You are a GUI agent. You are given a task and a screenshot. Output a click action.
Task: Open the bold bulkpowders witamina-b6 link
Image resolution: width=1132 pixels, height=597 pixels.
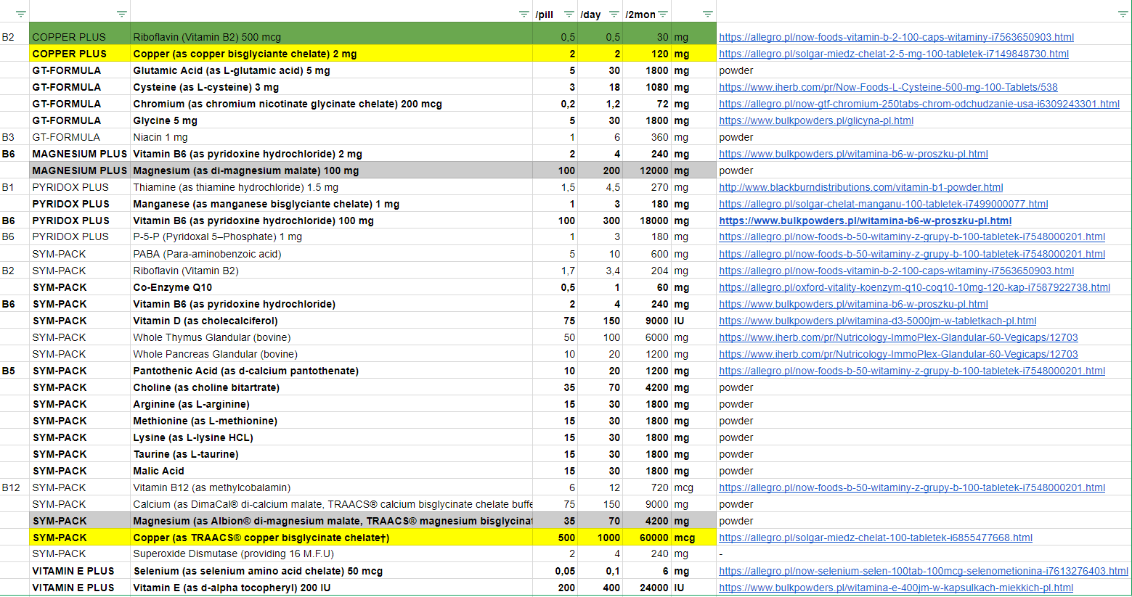click(x=866, y=221)
